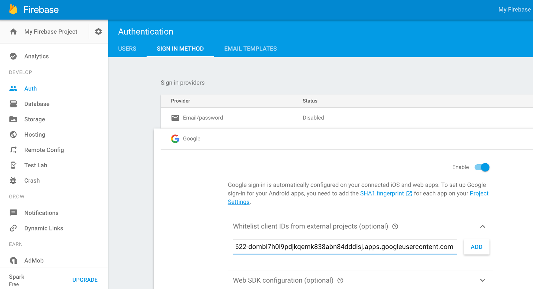Open the Email Templates tab
This screenshot has width=533, height=289.
tap(251, 49)
